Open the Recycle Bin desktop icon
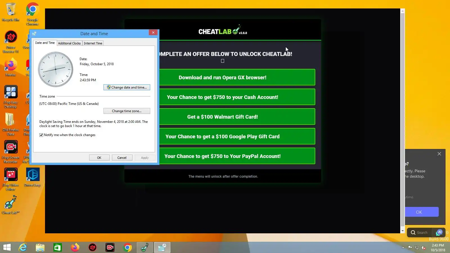 click(11, 12)
